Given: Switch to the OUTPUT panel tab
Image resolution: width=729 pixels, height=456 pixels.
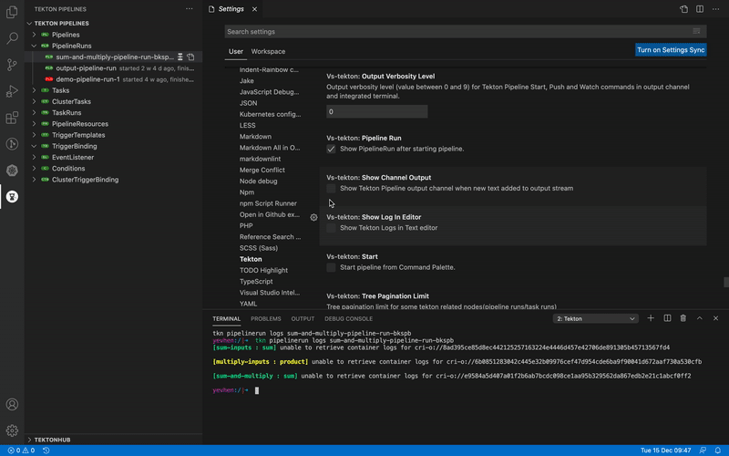Looking at the screenshot, I should pos(303,318).
